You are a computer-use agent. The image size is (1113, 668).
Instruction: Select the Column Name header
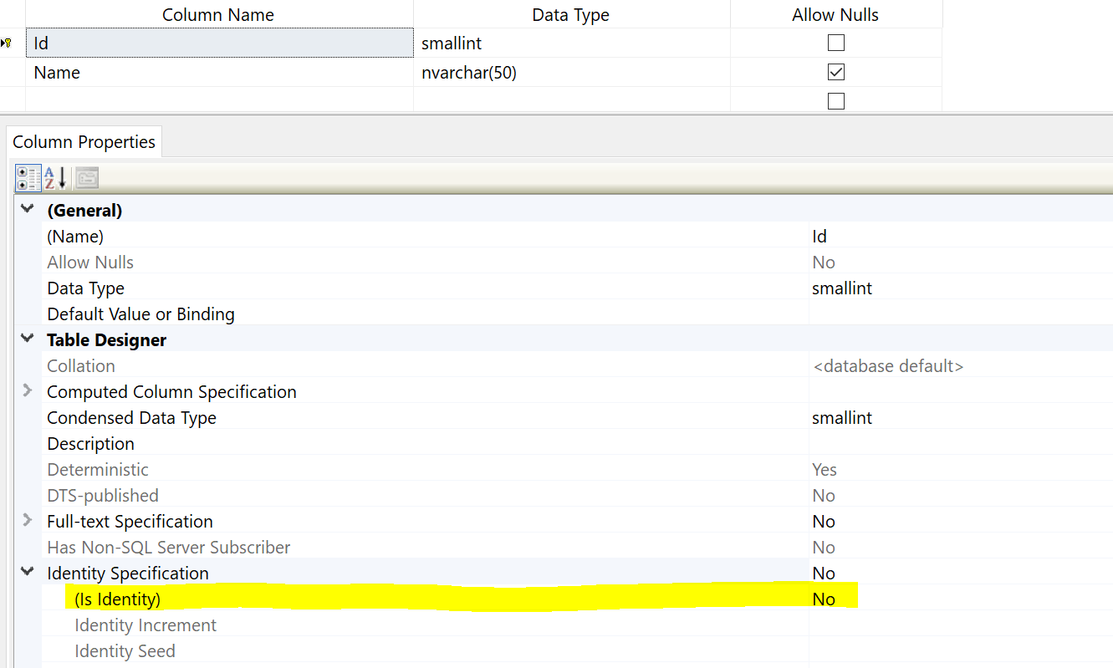point(218,14)
